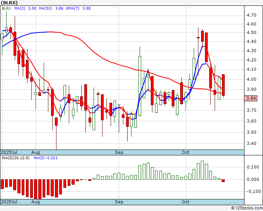Click the Sep label on MACD axis
Image resolution: width=263 pixels, height=211 pixels.
tap(119, 202)
